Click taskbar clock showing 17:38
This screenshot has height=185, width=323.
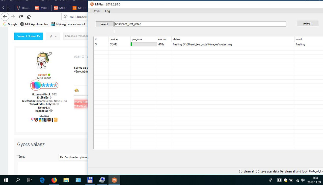click(x=314, y=180)
